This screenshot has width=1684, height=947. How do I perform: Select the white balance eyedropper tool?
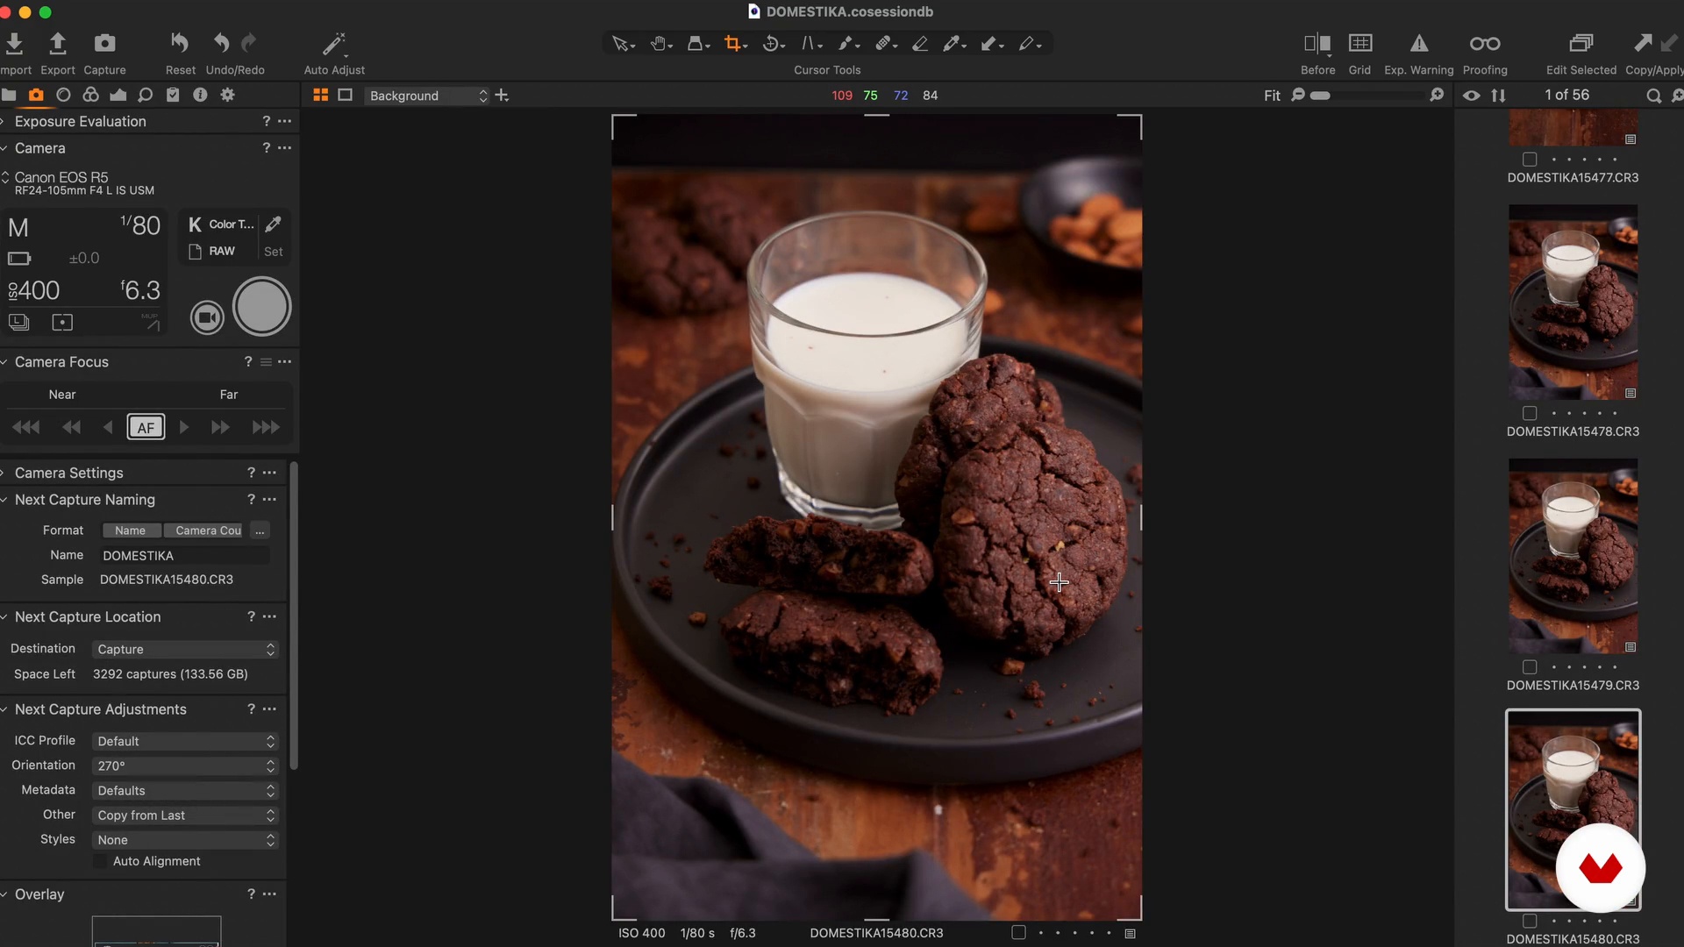952,44
